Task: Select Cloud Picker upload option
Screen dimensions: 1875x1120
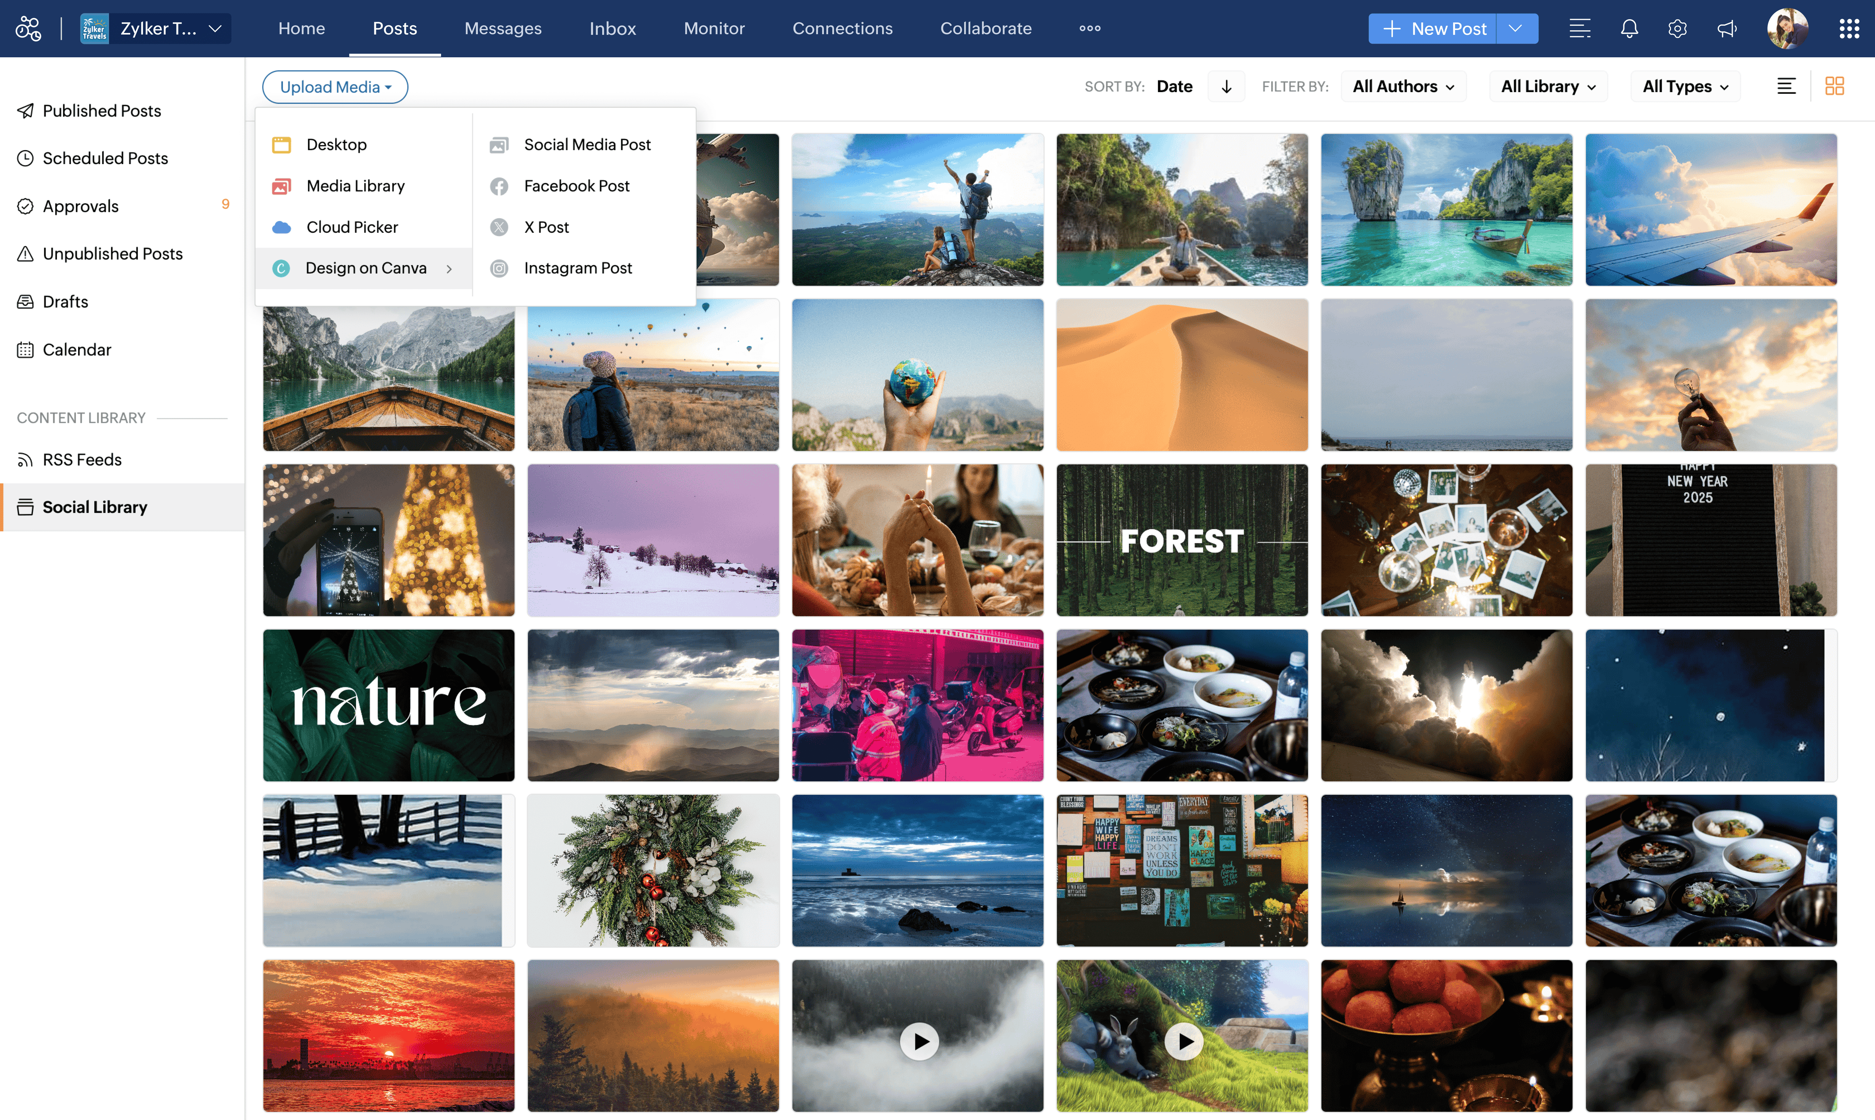Action: click(352, 227)
